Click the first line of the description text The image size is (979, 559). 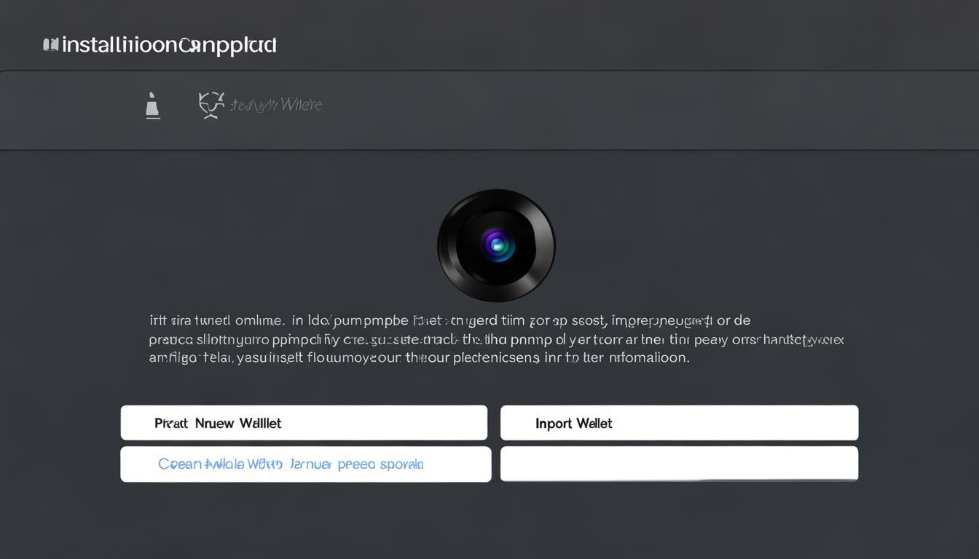(449, 320)
